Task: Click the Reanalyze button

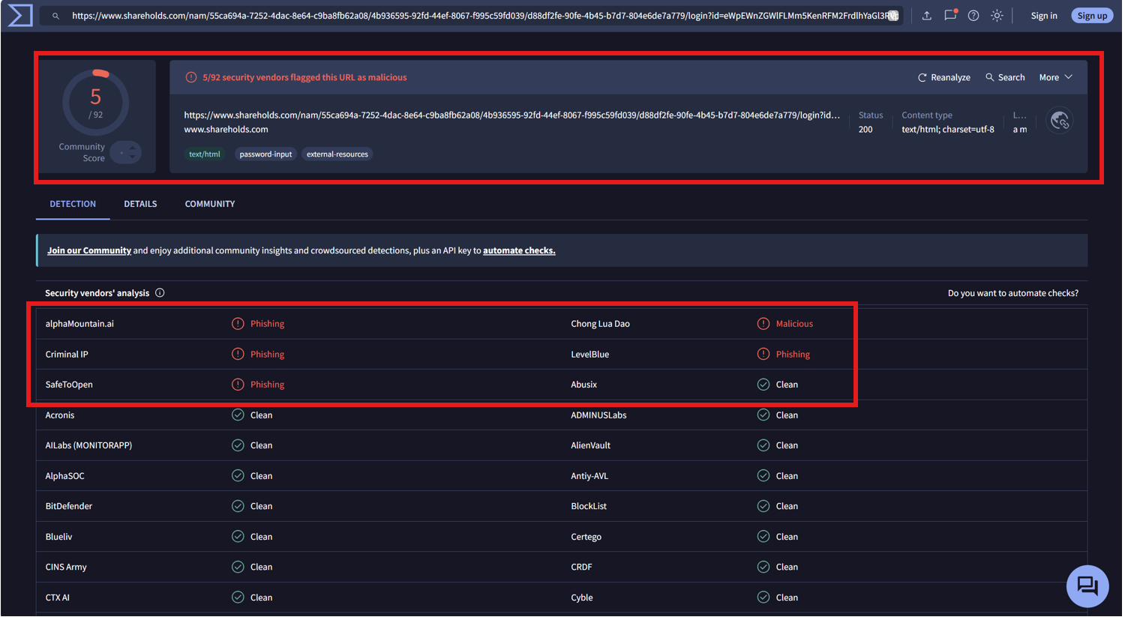Action: coord(944,77)
